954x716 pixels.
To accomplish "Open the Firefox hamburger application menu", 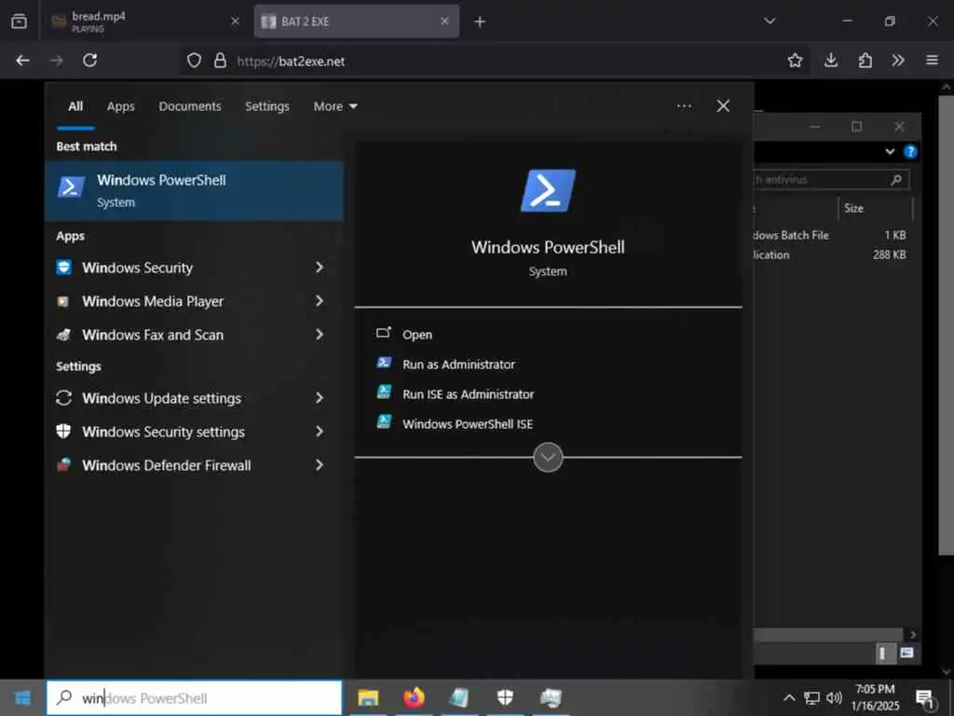I will [x=932, y=61].
